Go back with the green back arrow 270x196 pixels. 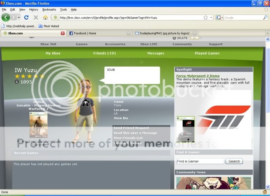[x=6, y=17]
